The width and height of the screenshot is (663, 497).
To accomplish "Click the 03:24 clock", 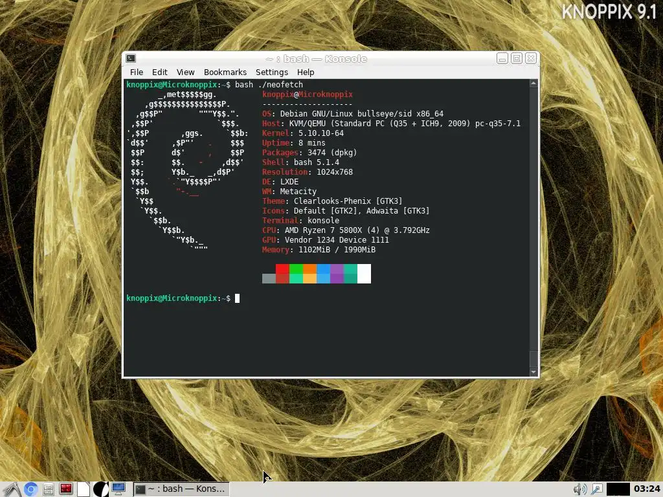I will pyautogui.click(x=647, y=489).
